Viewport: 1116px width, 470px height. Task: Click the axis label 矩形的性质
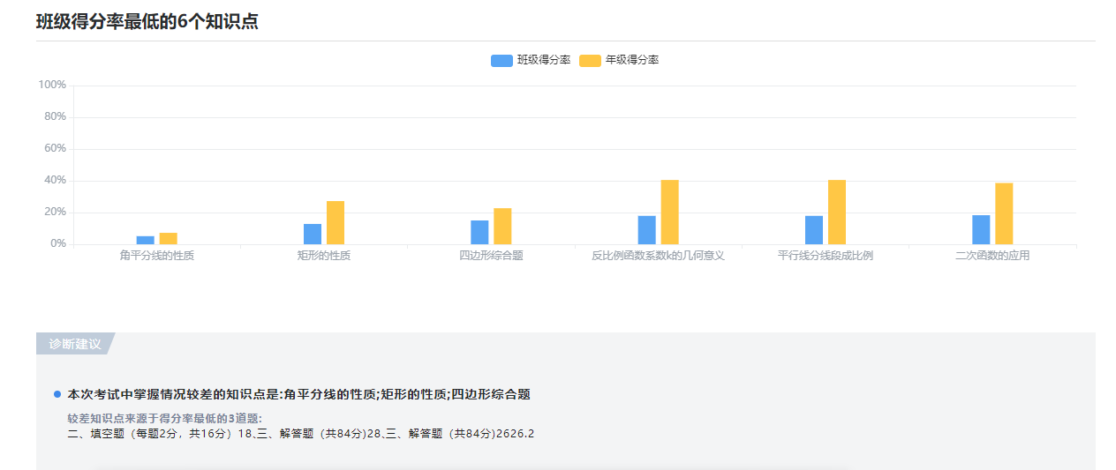324,256
